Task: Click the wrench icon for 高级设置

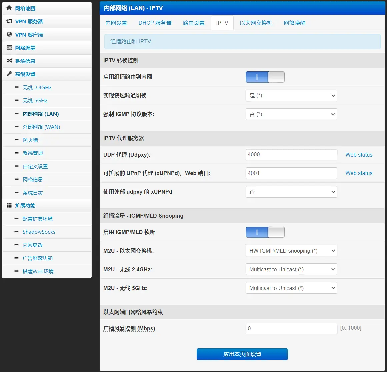Action: [x=9, y=74]
